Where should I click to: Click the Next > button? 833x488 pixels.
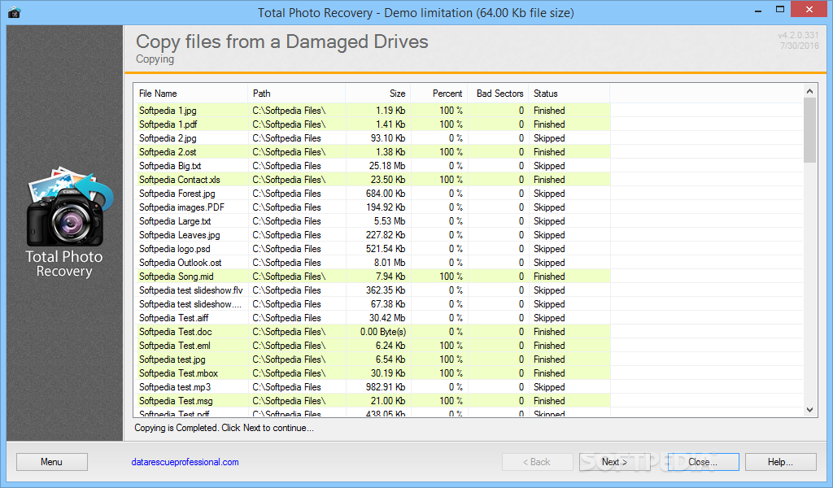pos(615,462)
